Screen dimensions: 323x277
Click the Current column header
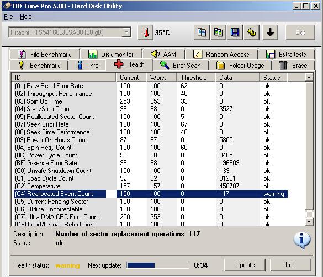[x=131, y=78]
